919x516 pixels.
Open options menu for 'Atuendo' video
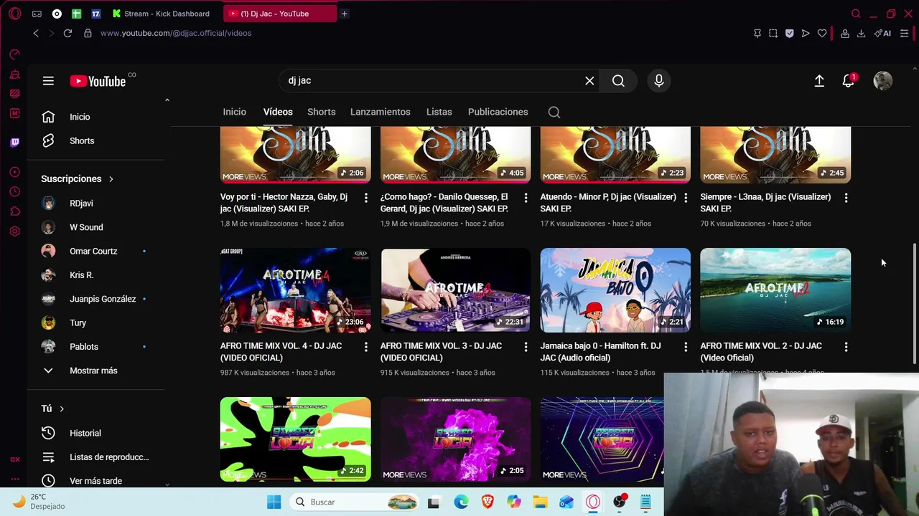[x=686, y=198]
